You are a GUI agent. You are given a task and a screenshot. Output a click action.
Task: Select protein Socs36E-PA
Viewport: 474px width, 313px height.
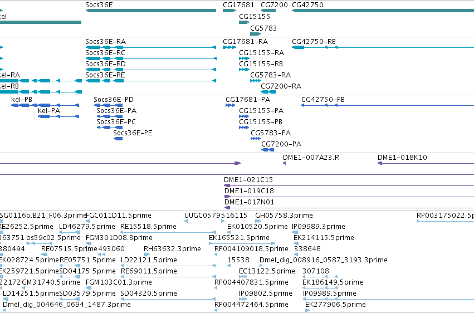coord(110,116)
